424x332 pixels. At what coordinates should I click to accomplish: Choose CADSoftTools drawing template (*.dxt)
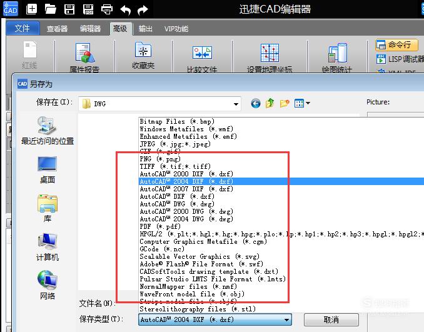click(209, 271)
